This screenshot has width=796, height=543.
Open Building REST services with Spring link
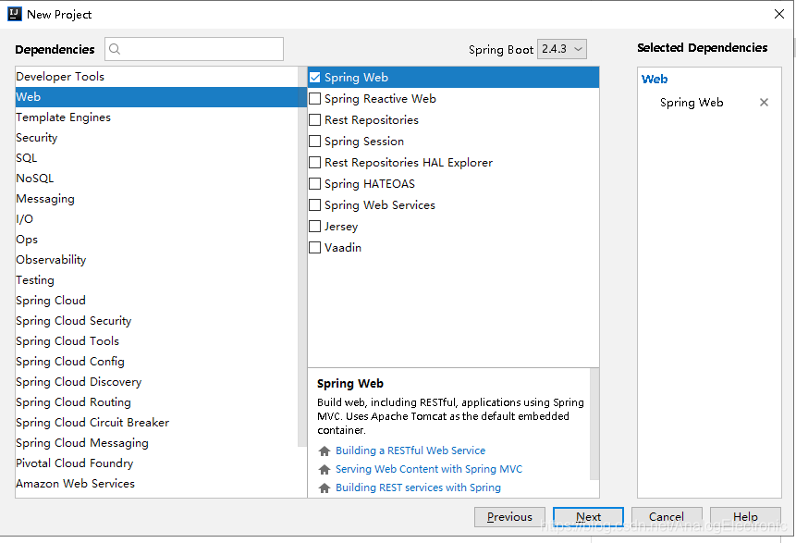[418, 487]
